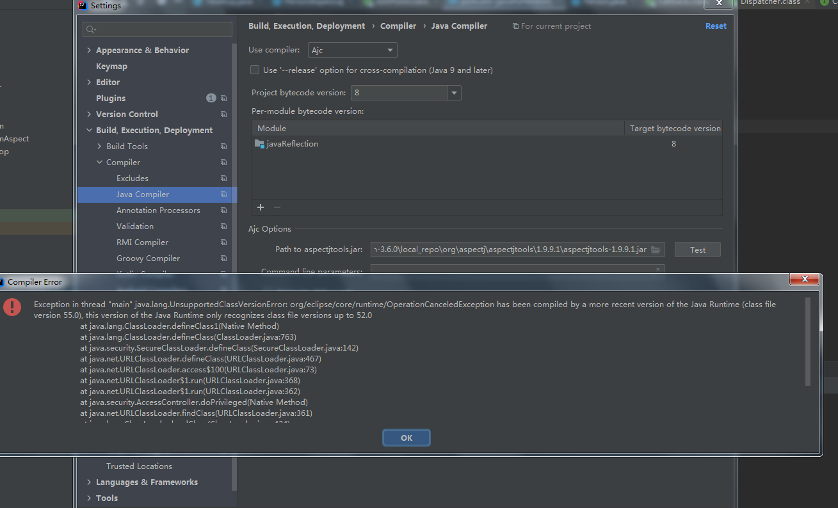Click the project-level icon beside Validation
The height and width of the screenshot is (508, 838).
tap(223, 226)
